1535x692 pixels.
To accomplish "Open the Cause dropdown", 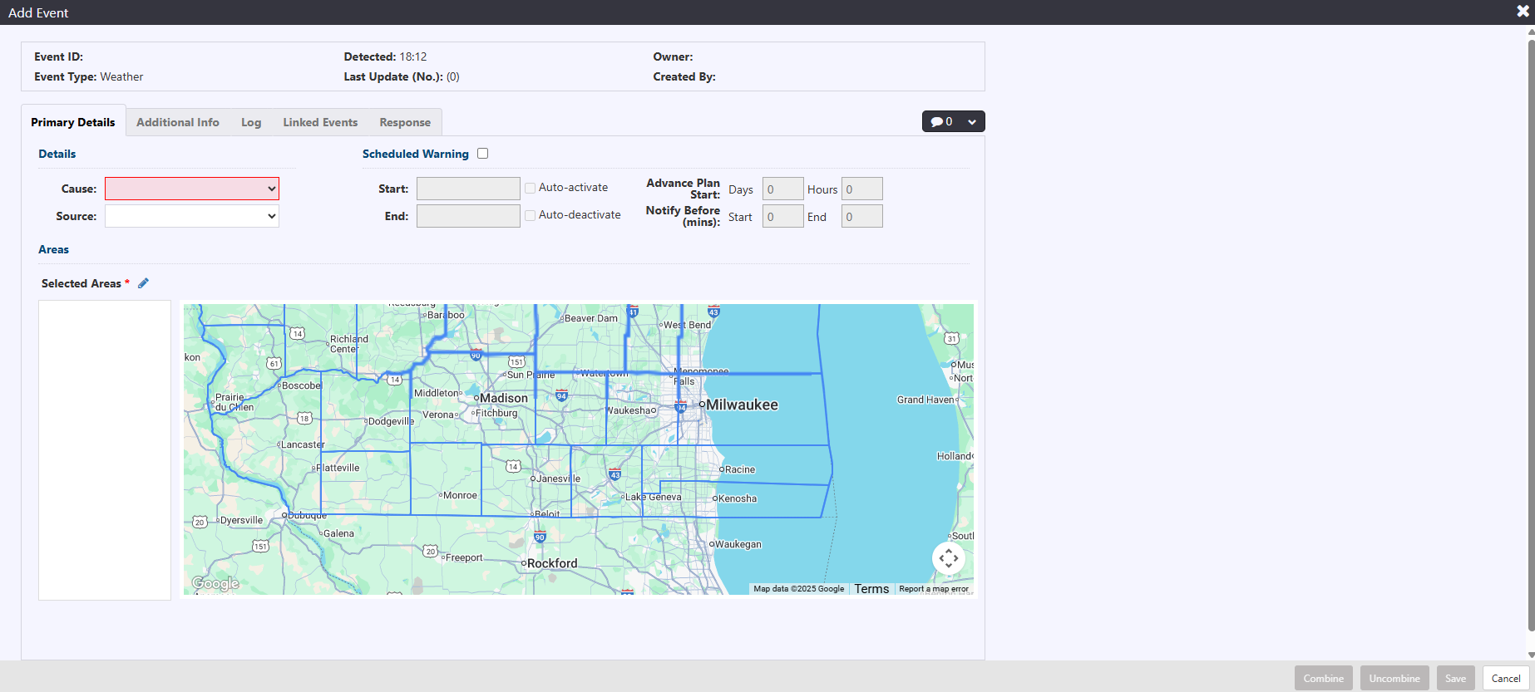I will pos(192,189).
